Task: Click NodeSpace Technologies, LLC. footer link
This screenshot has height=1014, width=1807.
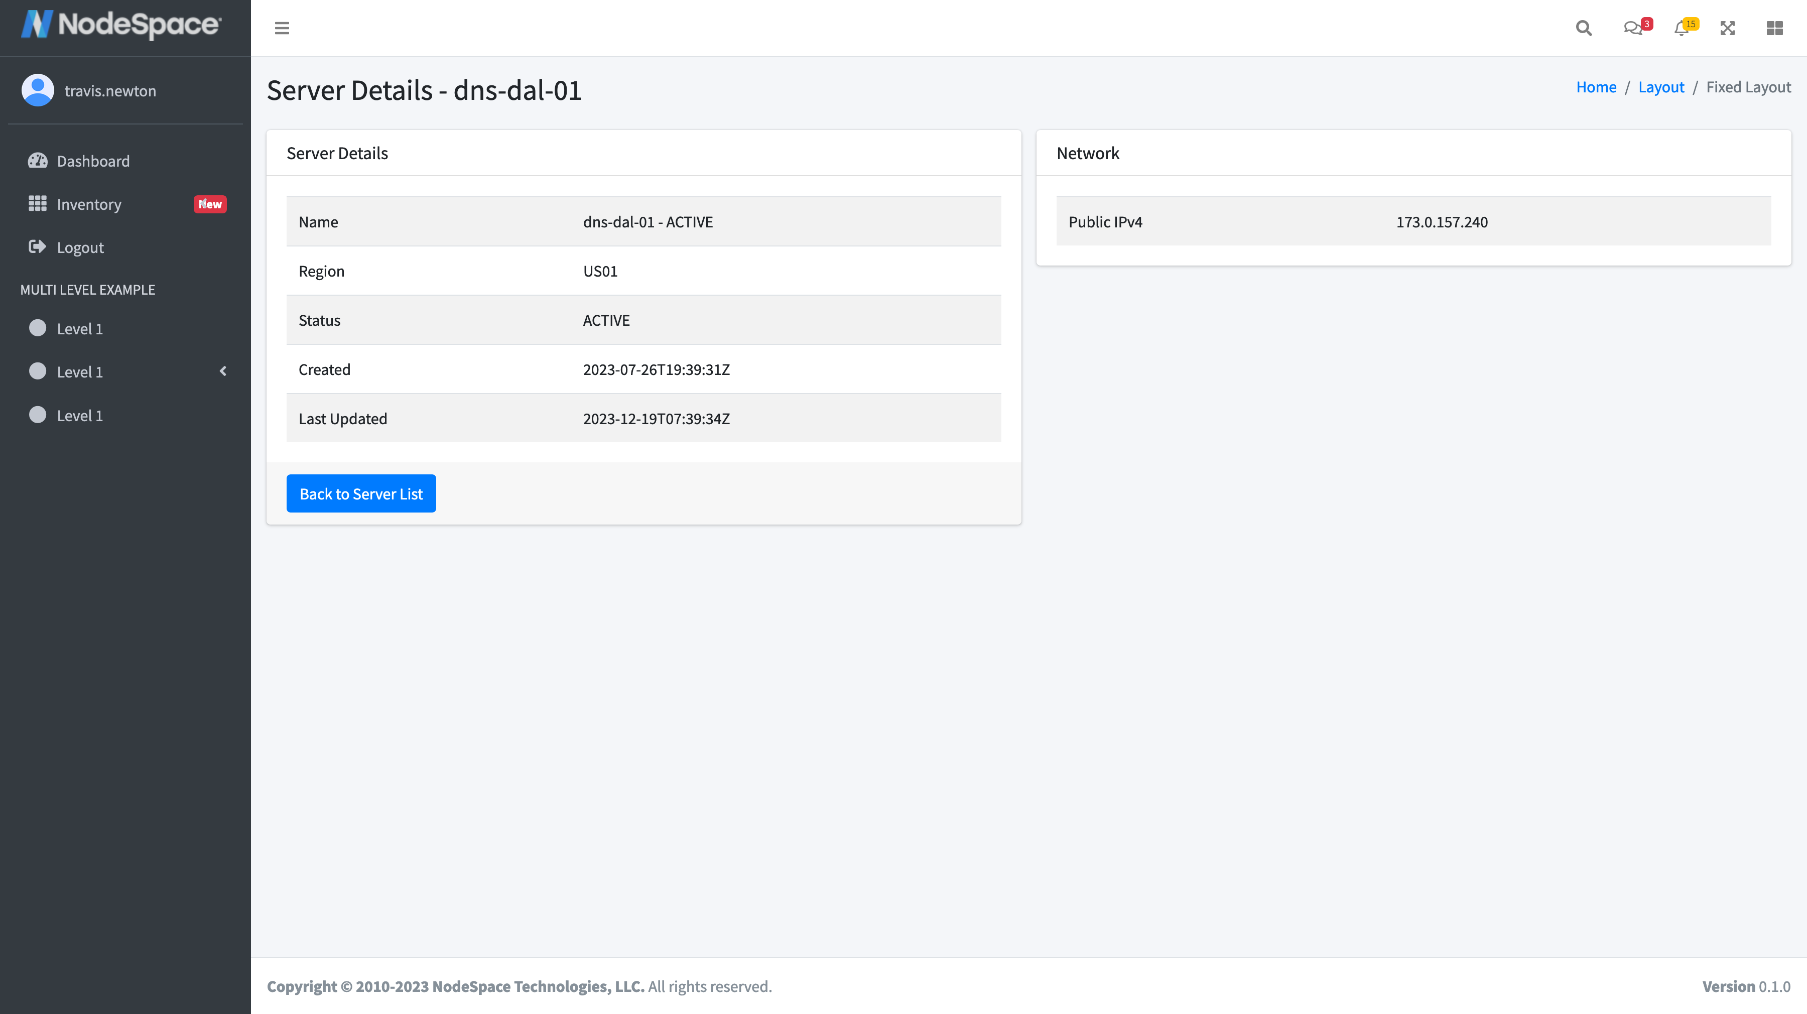Action: click(x=538, y=986)
